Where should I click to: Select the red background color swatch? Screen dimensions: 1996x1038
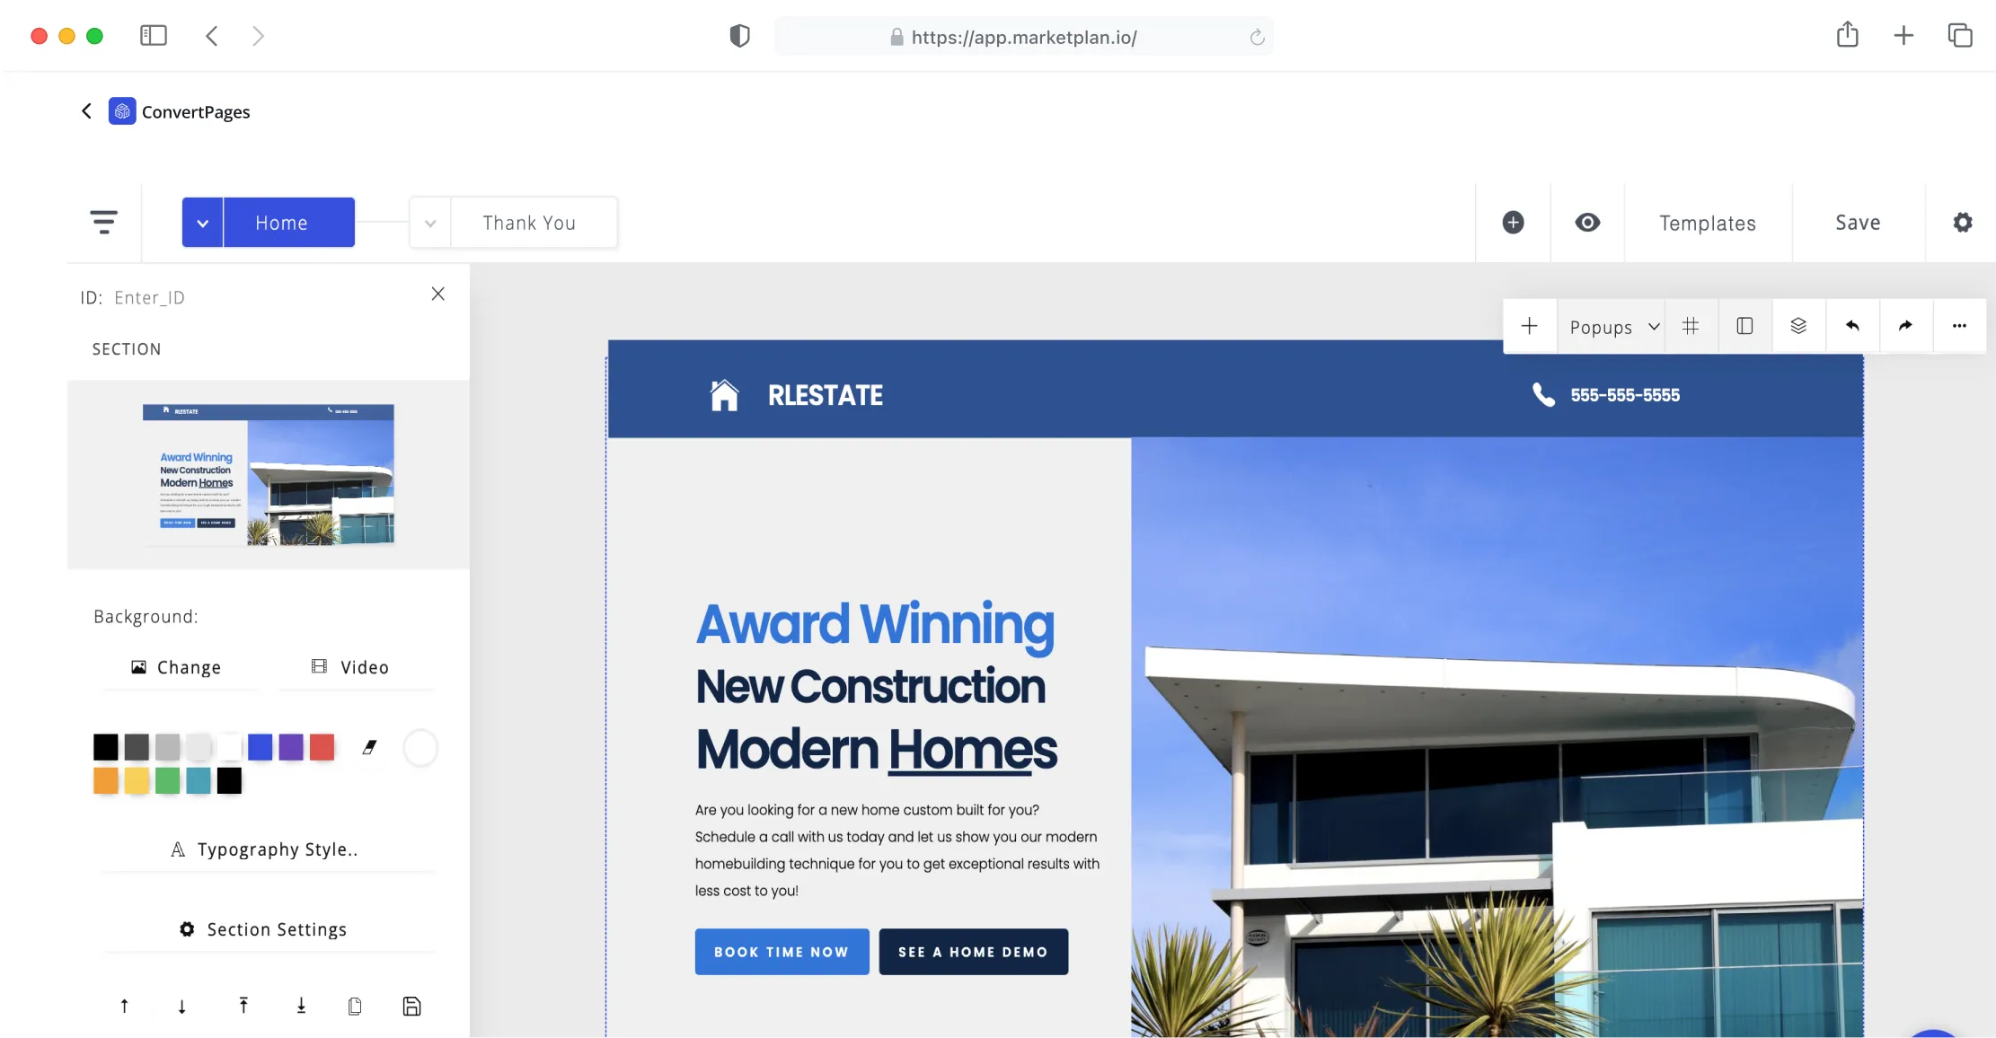tap(322, 747)
